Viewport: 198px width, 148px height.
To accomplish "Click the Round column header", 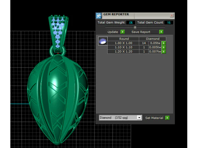I will tap(123, 39).
